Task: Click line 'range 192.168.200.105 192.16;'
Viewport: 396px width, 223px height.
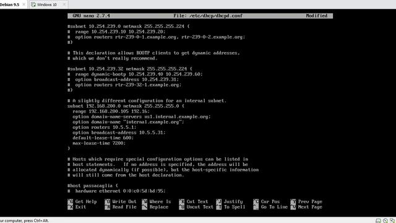Action: tap(111, 111)
